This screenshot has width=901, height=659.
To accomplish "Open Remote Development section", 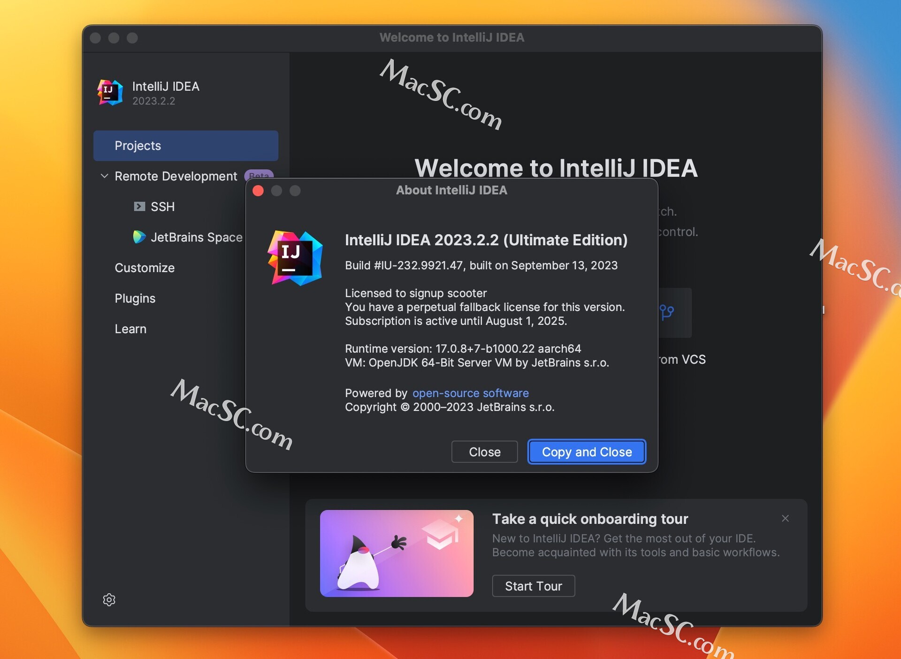I will click(176, 176).
